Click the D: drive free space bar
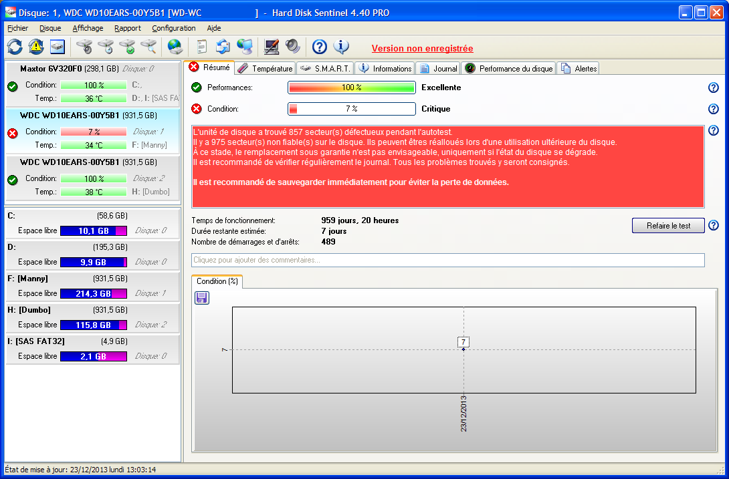This screenshot has height=479, width=729. pyautogui.click(x=94, y=262)
